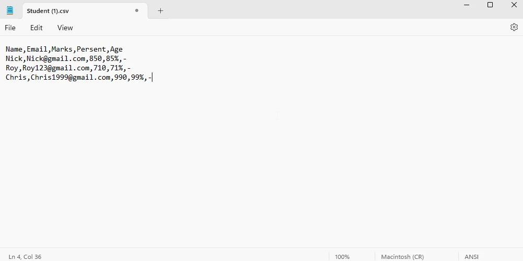Screen dimensions: 523x261
Task: Maximize the Notepad window
Action: coord(490,5)
